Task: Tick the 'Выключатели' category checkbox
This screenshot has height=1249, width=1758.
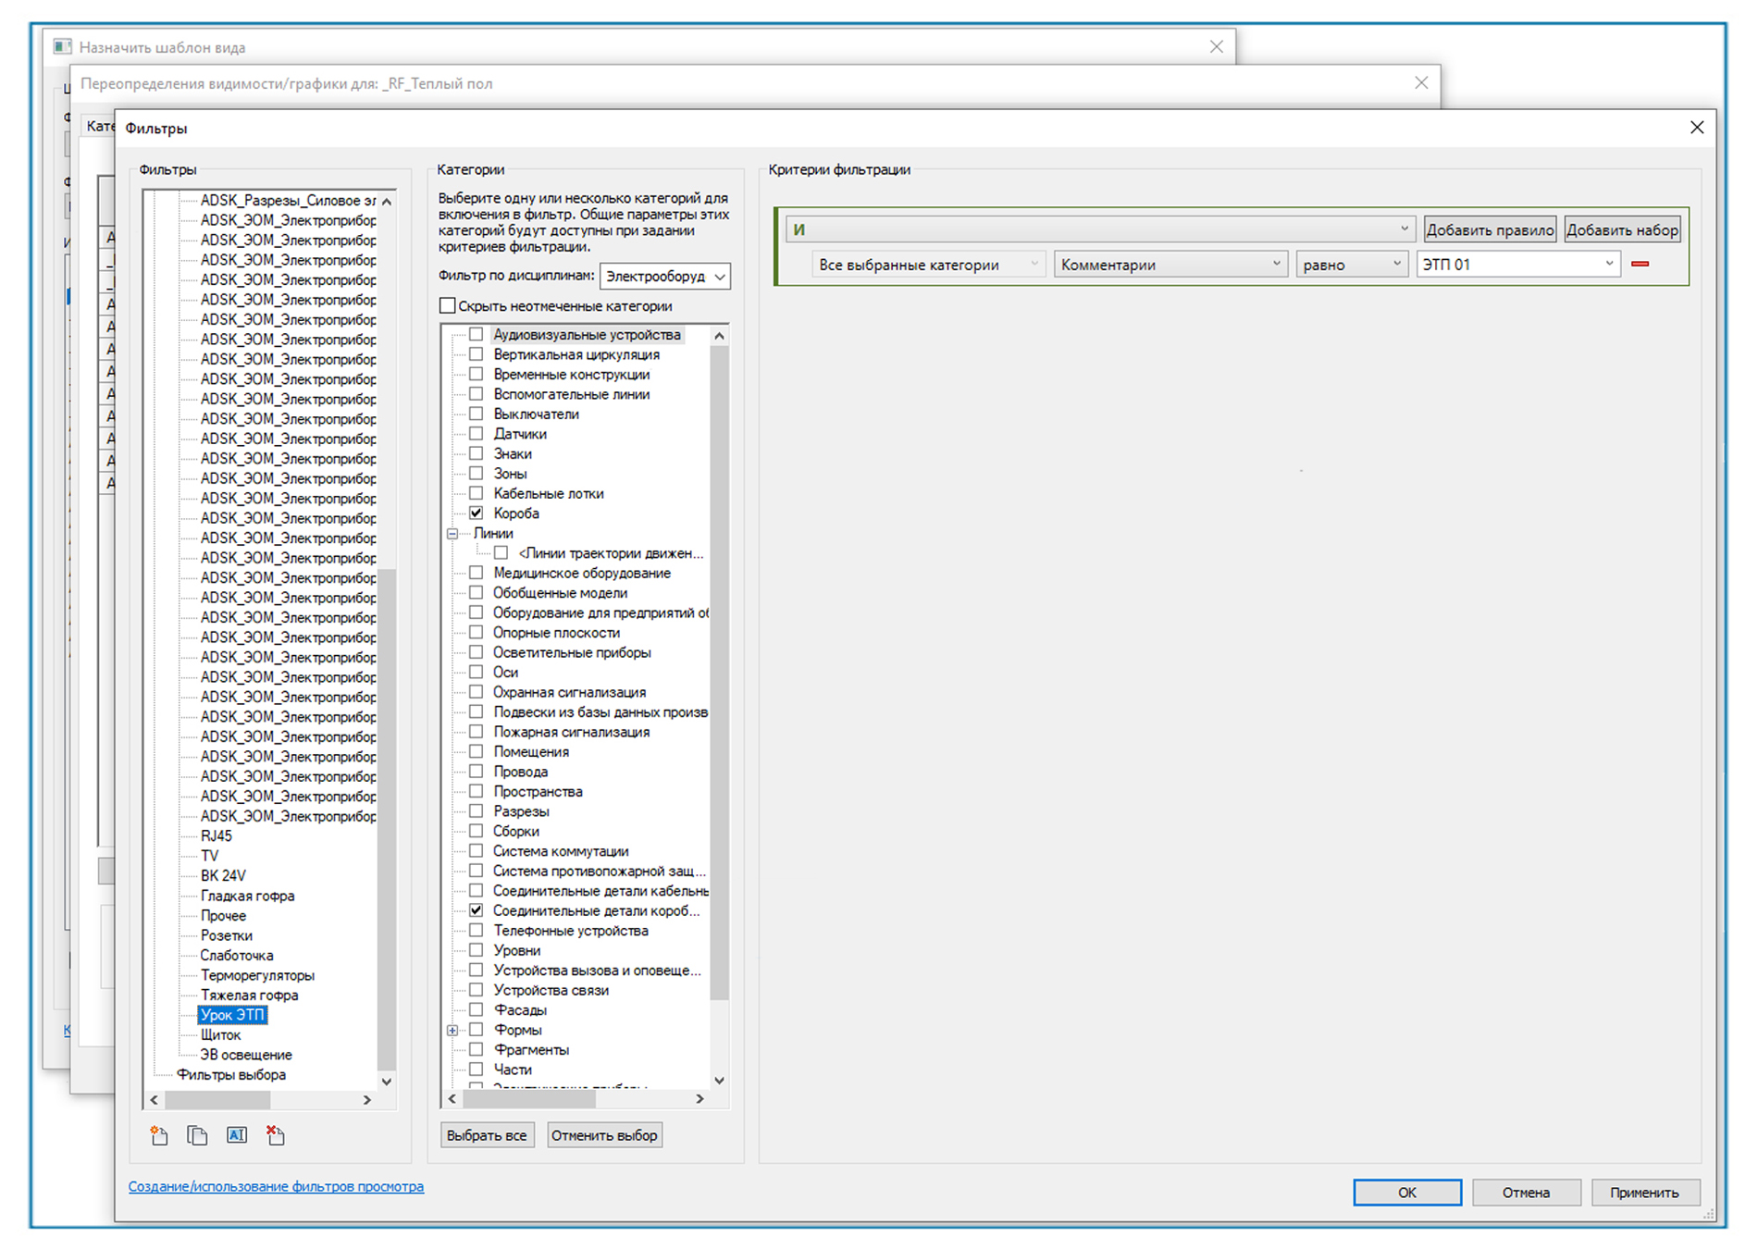Action: click(476, 414)
